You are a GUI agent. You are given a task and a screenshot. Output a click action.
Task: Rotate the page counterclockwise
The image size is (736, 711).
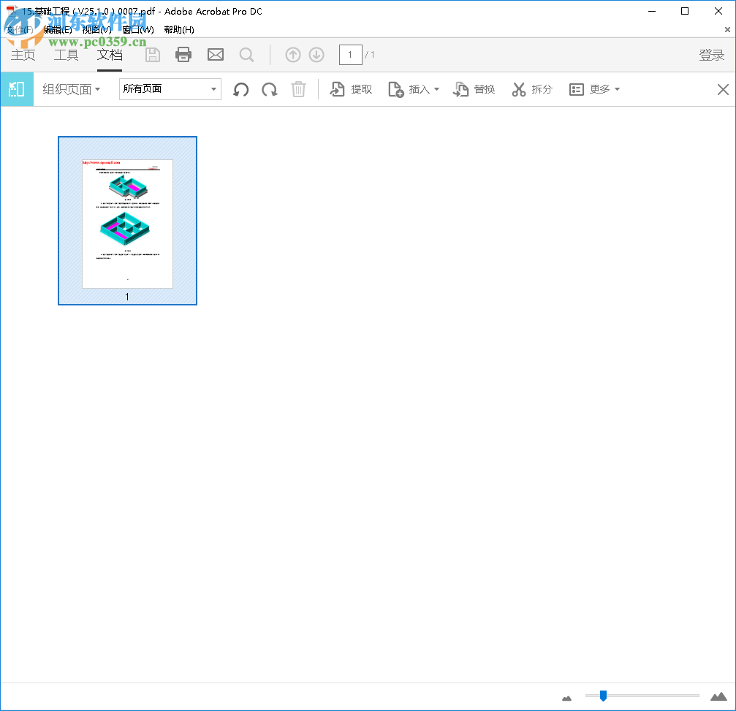pyautogui.click(x=240, y=89)
